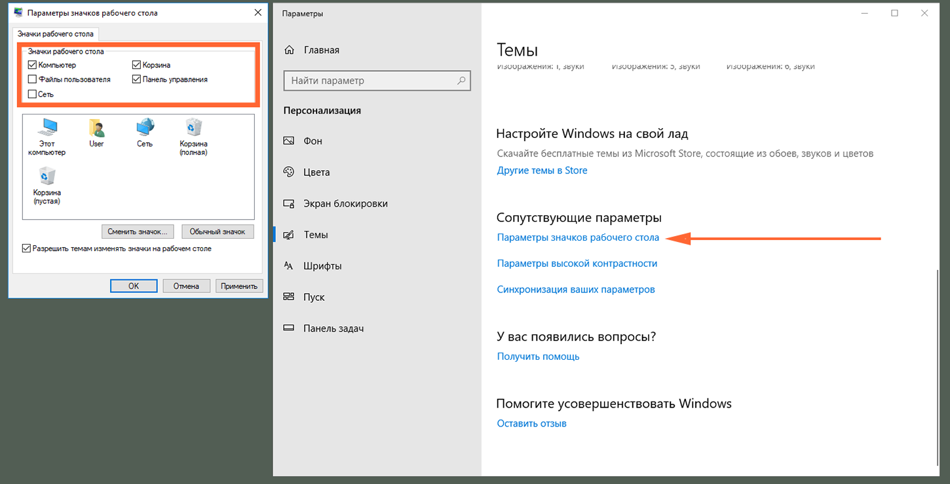The height and width of the screenshot is (484, 950).
Task: Toggle the Панель управления checkbox
Action: (136, 79)
